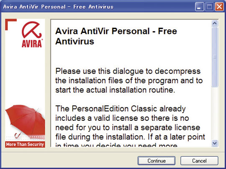Click the window title bar text

click(x=58, y=7)
